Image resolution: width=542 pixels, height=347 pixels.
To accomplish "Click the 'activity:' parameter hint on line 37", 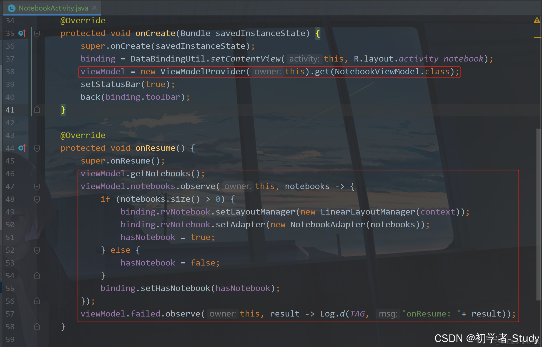I will pos(304,59).
